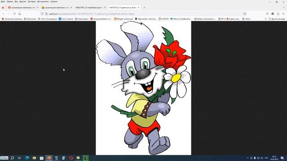287x161 pixels.
Task: Open the Закладки menu
Action: 32,1
